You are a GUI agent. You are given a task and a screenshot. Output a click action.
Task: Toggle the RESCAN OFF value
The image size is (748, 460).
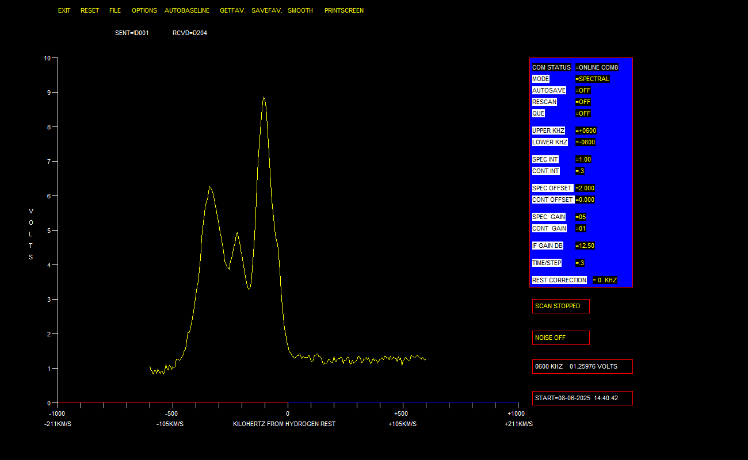[583, 102]
